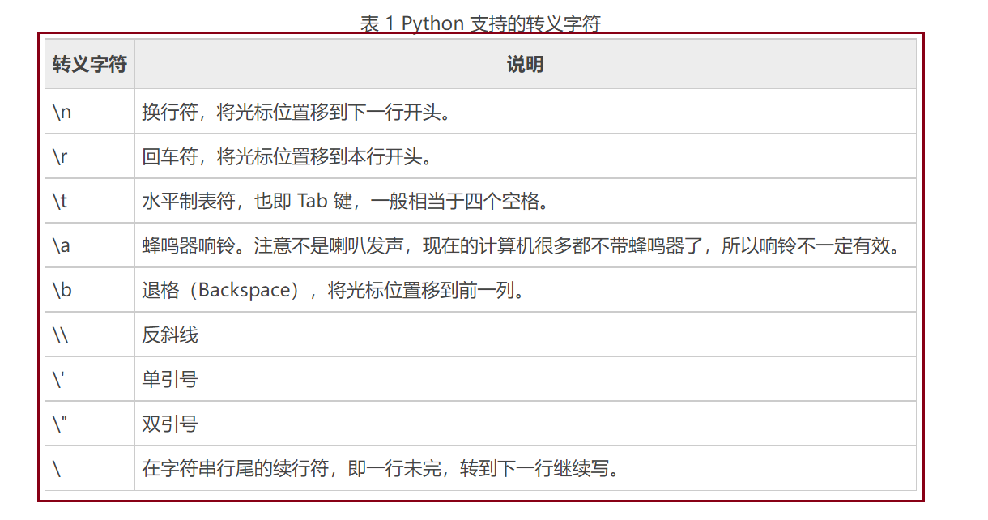Click the '\t' escape character cell

[90, 201]
